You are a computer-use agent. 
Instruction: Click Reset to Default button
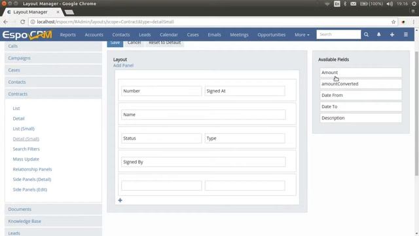(x=164, y=43)
